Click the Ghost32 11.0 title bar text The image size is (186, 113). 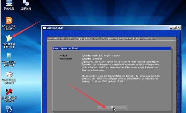coord(55,28)
